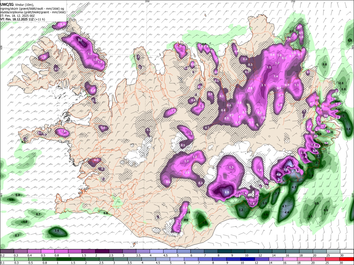
Task: Click the bright red swatch in the legend
Action: pyautogui.click(x=347, y=259)
